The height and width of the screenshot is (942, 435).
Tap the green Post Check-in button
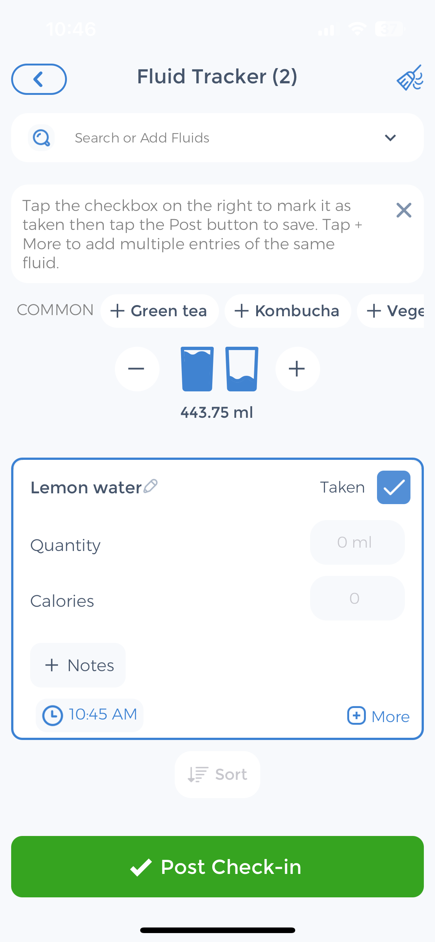point(217,866)
